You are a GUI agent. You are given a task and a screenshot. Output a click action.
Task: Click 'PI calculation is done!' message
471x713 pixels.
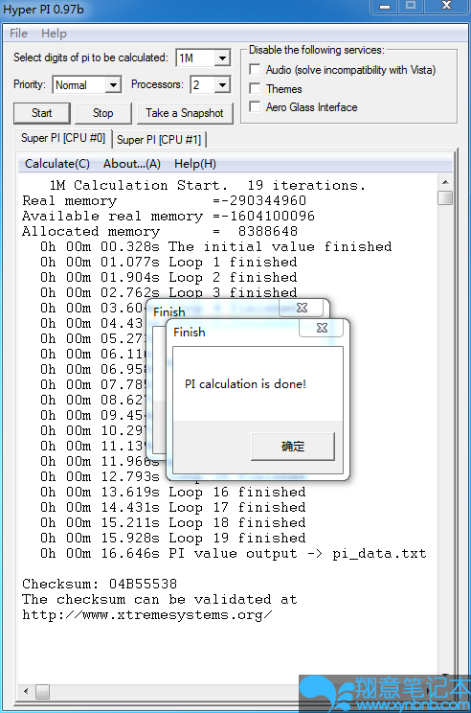click(245, 384)
